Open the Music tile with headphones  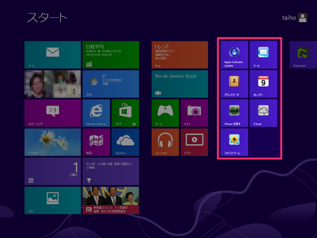(x=165, y=142)
